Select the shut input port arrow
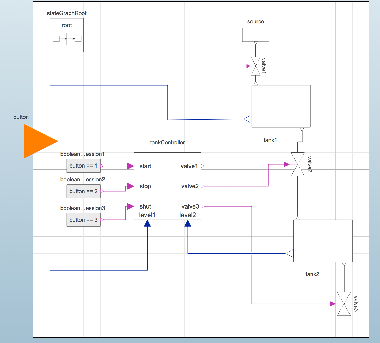 coord(130,206)
